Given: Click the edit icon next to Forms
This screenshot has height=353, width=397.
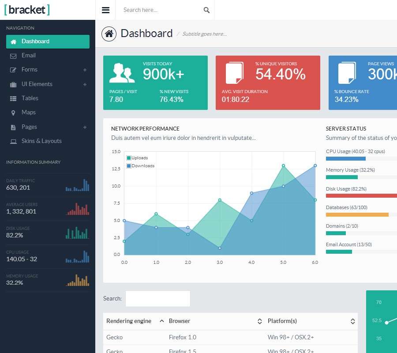Looking at the screenshot, I should pos(13,70).
